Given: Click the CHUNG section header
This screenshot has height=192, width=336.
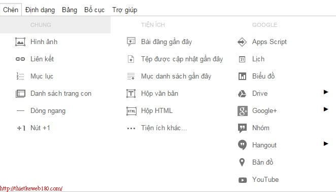Looking at the screenshot, I should (x=41, y=25).
